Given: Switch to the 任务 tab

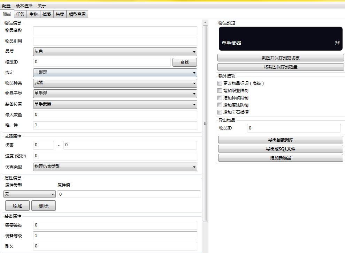Looking at the screenshot, I should coord(20,14).
